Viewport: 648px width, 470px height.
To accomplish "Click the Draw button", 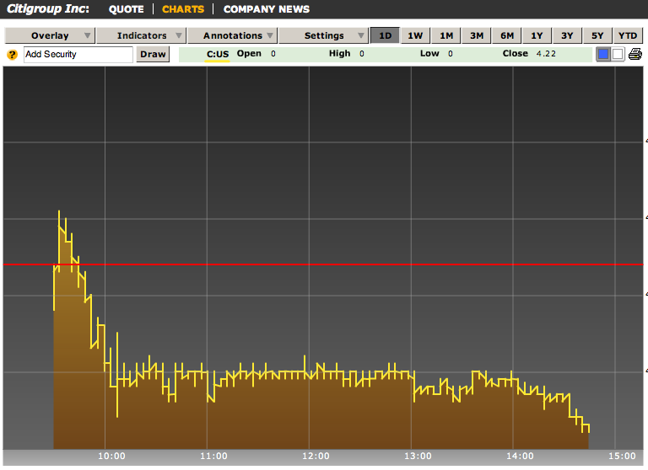I will (153, 54).
